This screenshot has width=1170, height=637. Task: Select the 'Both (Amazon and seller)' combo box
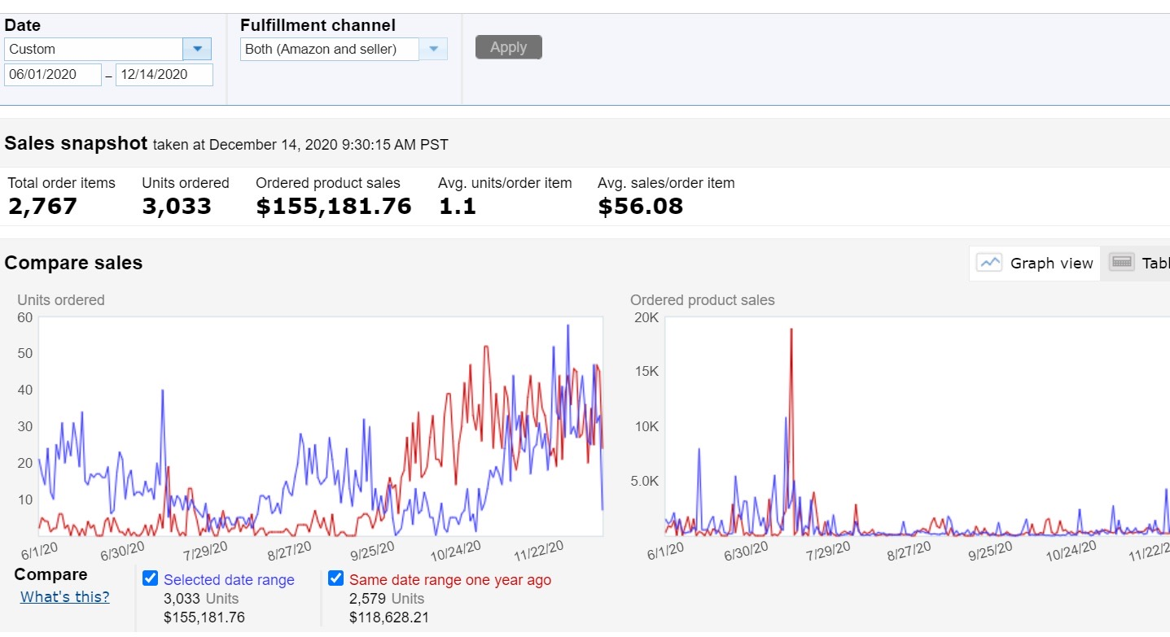[x=331, y=49]
